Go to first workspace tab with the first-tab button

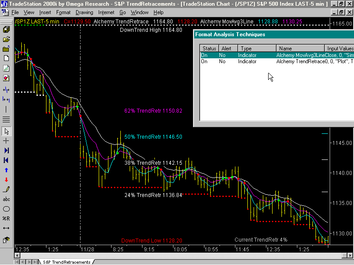(x=17, y=262)
